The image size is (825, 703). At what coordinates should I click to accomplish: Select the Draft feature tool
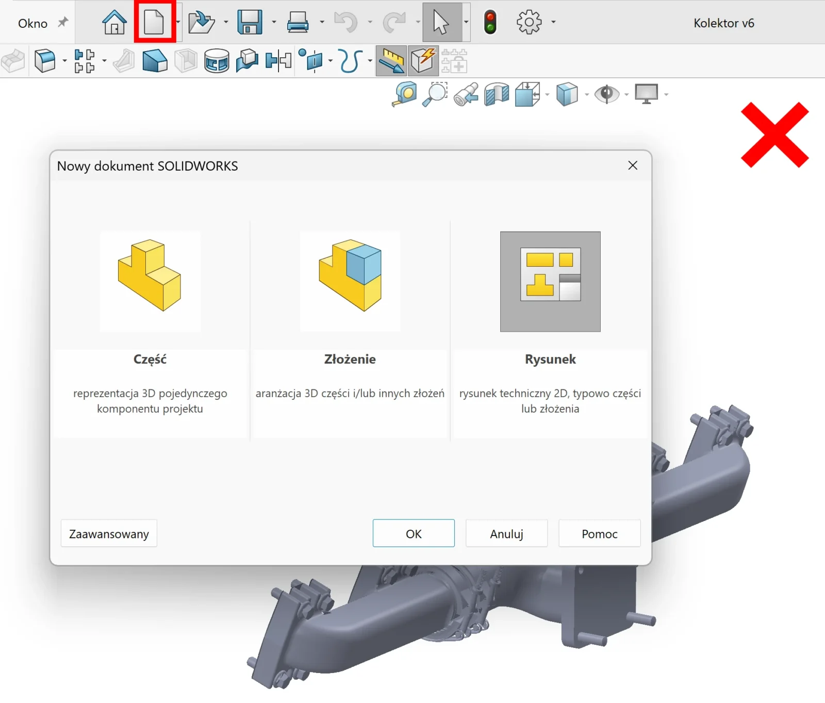point(155,61)
